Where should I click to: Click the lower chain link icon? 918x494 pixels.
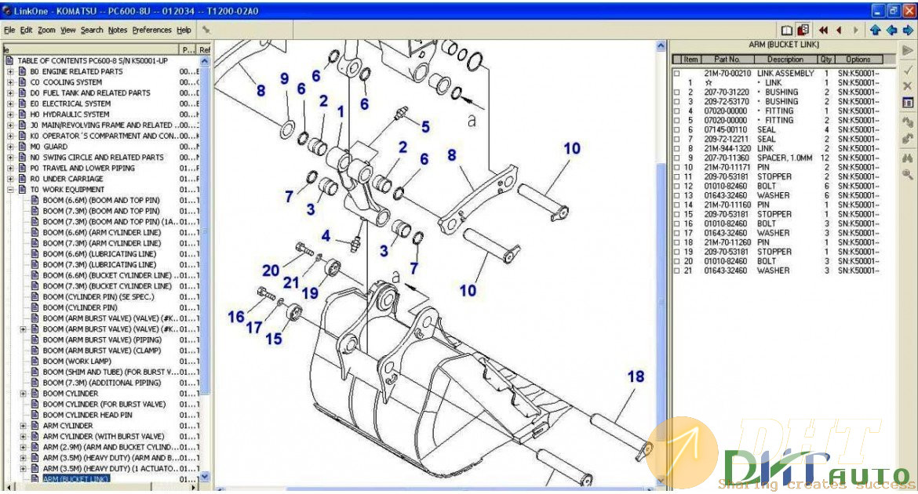point(908,140)
